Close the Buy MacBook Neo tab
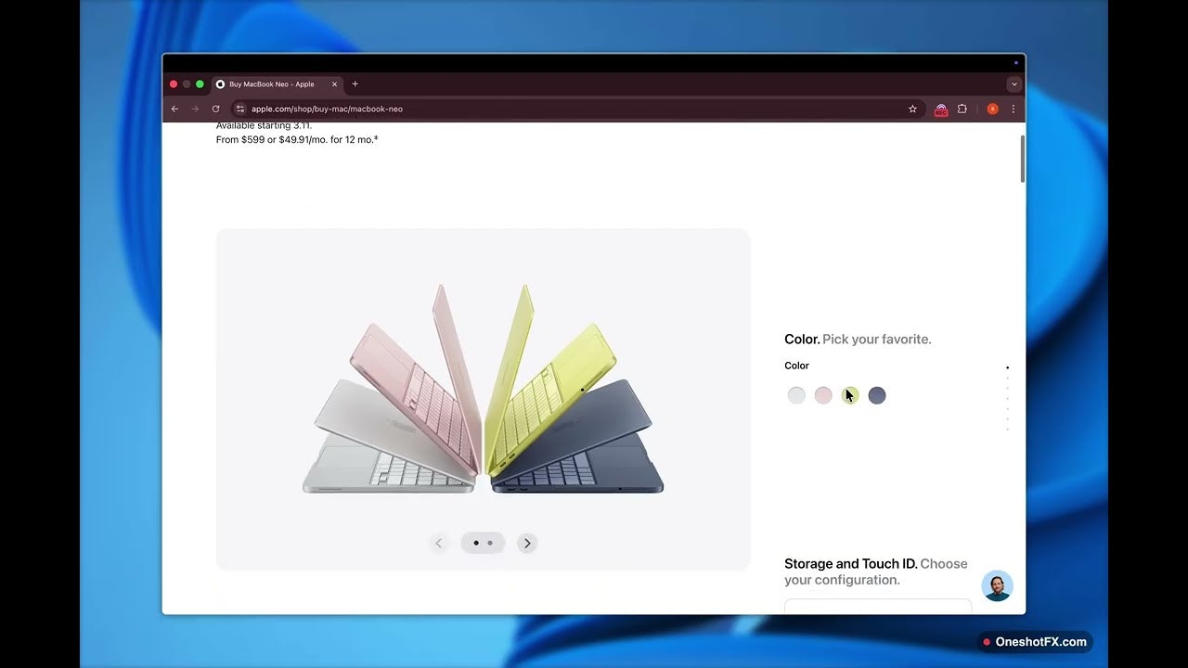Image resolution: width=1188 pixels, height=668 pixels. tap(334, 84)
